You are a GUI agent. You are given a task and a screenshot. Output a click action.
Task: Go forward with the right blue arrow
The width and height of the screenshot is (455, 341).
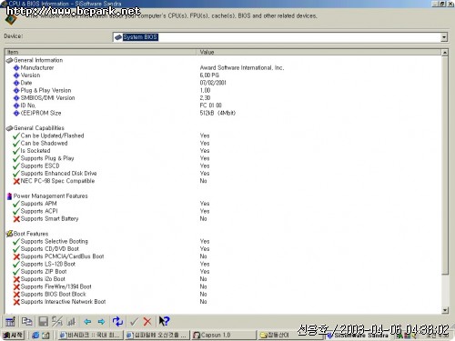pos(101,321)
